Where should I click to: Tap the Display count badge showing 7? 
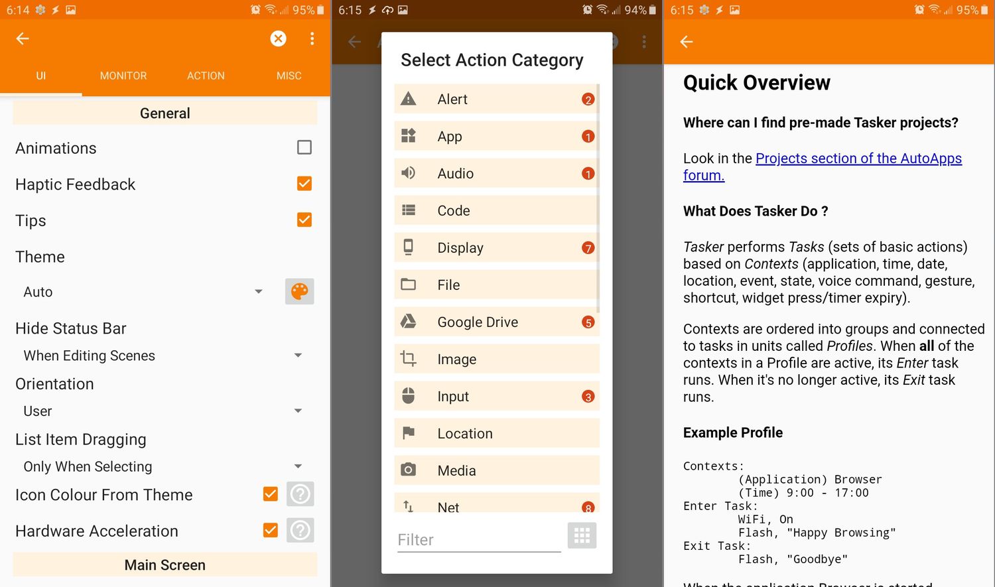point(588,248)
